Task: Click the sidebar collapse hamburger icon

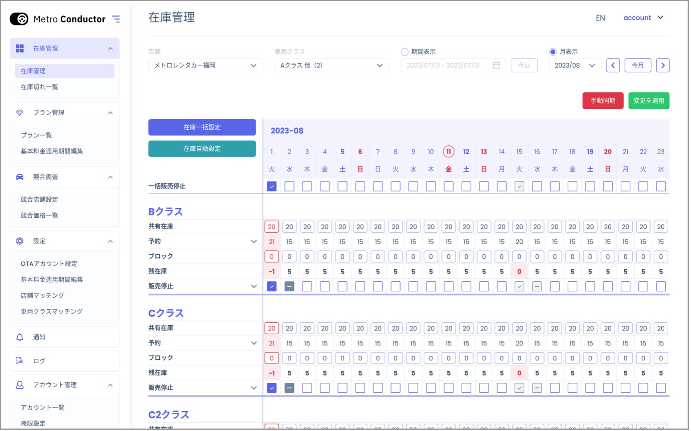Action: 116,19
